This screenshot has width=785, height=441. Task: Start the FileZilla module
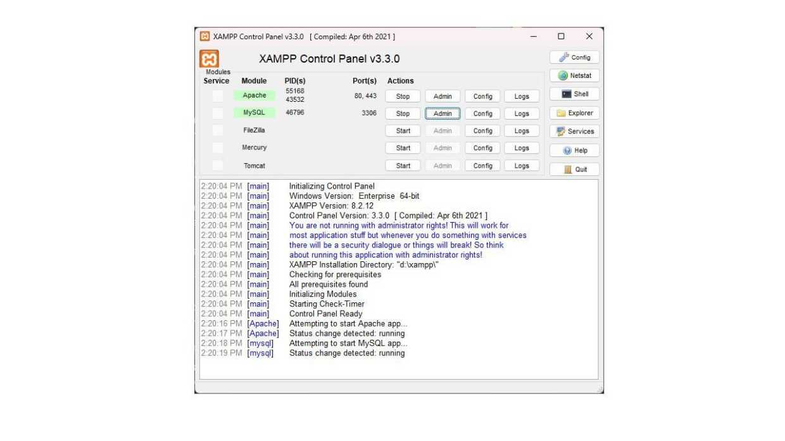(x=402, y=130)
